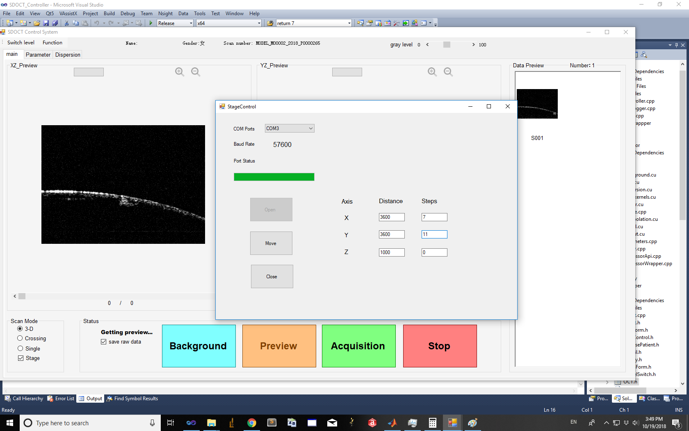Click the Move button in StageControl
689x431 pixels.
coord(271,243)
